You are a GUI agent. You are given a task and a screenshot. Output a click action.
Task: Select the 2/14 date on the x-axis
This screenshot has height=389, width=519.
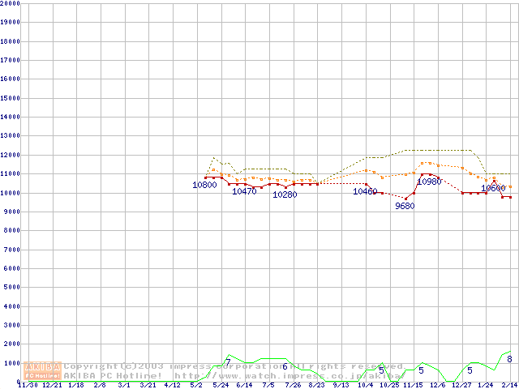(509, 385)
